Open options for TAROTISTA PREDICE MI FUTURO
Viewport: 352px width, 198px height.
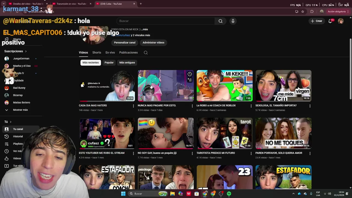251,153
